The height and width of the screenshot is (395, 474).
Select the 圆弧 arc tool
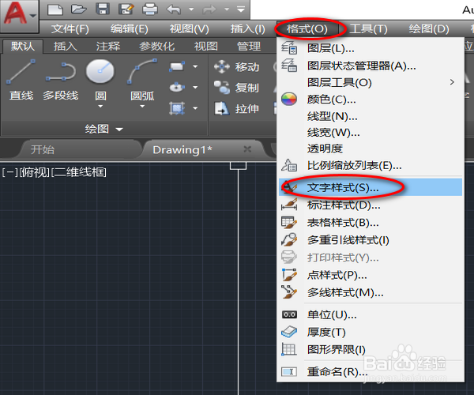[x=142, y=79]
